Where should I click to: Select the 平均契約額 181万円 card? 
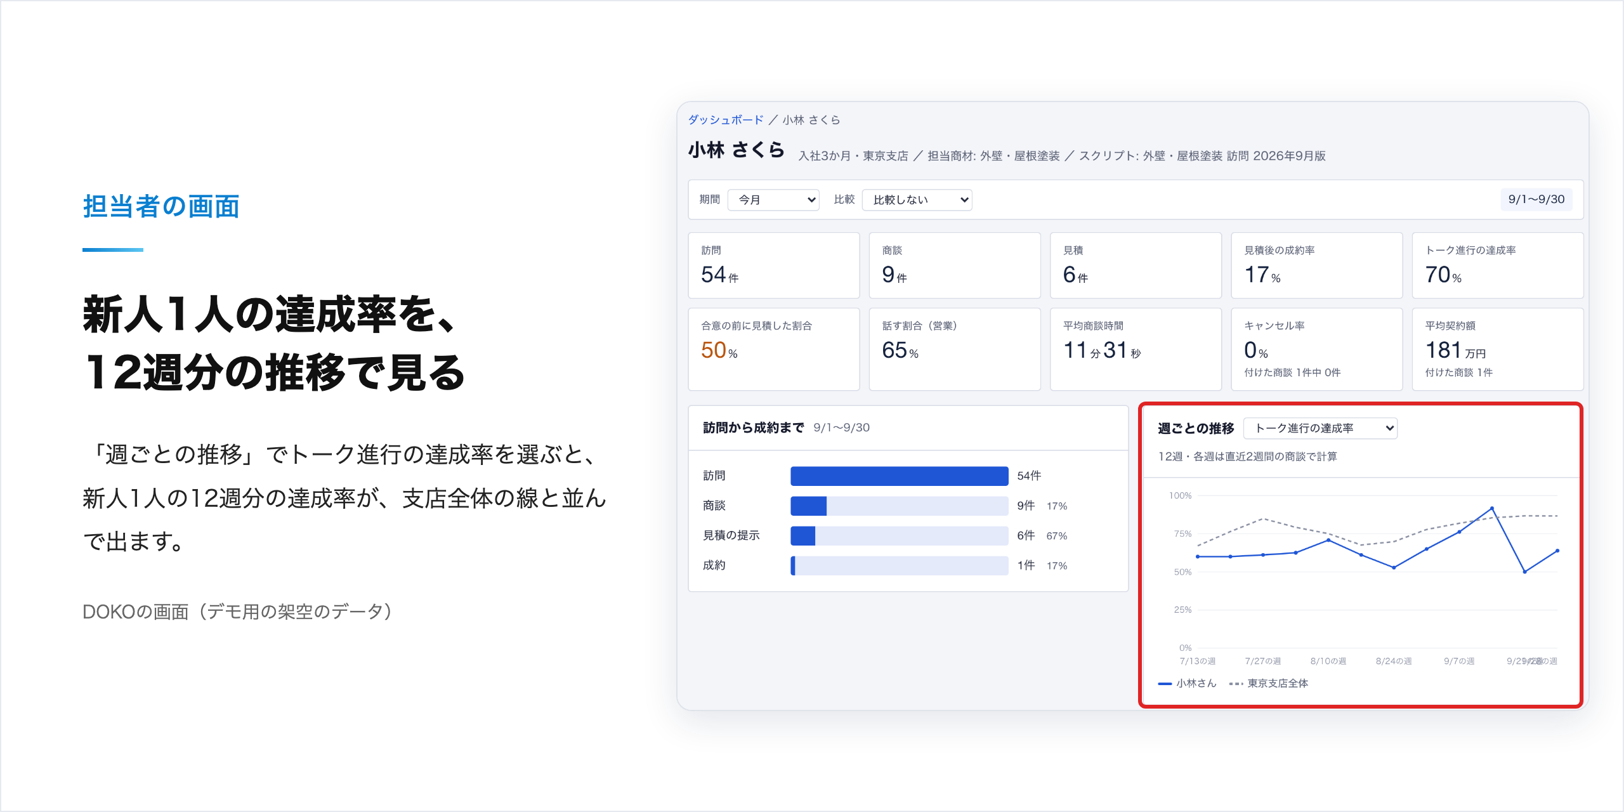point(1498,349)
